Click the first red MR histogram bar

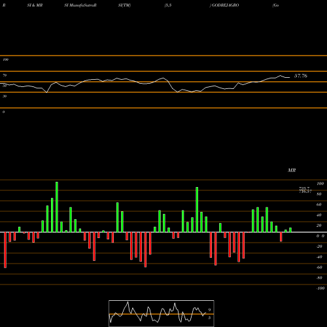click(x=5, y=250)
